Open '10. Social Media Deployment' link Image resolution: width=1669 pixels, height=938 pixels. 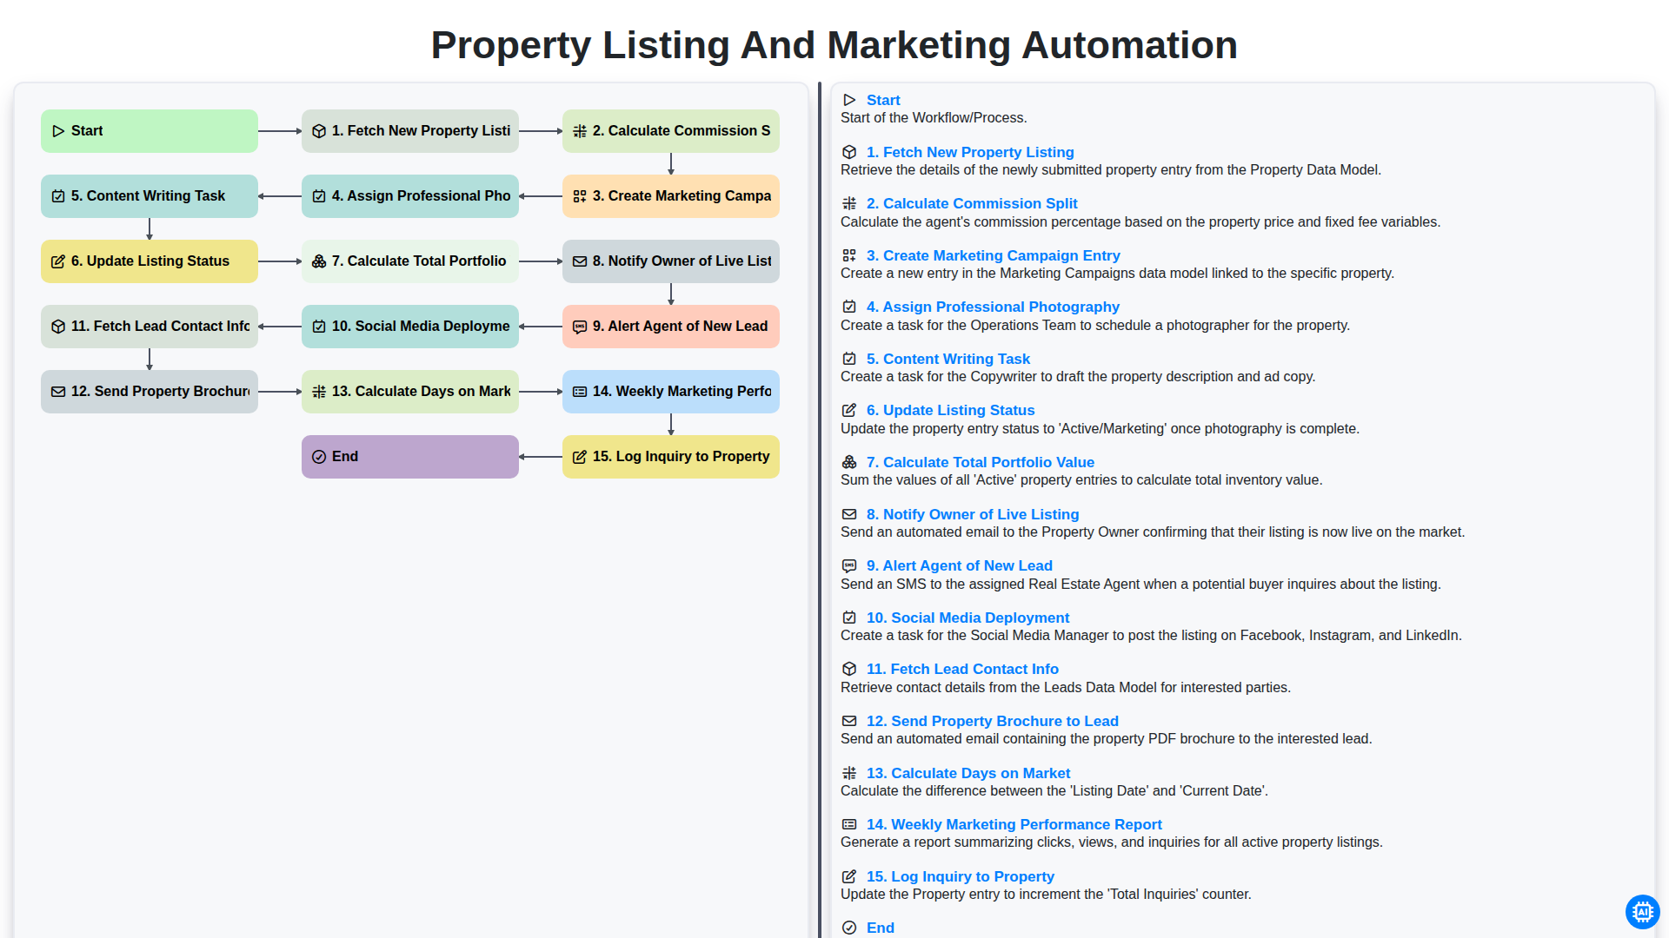pos(968,618)
